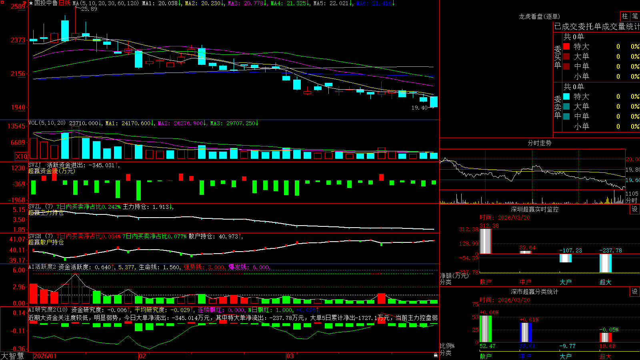Open the VOL(5,10,20) indicator parameters
This screenshot has height=360, width=640.
pos(47,123)
